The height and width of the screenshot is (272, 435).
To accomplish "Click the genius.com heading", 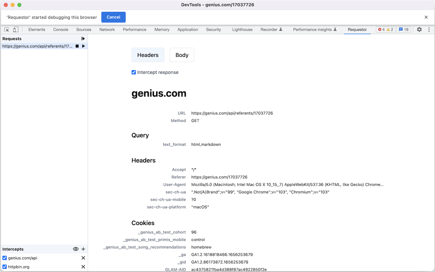I will [x=159, y=93].
